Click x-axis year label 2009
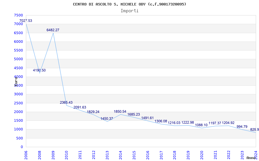 [53, 155]
